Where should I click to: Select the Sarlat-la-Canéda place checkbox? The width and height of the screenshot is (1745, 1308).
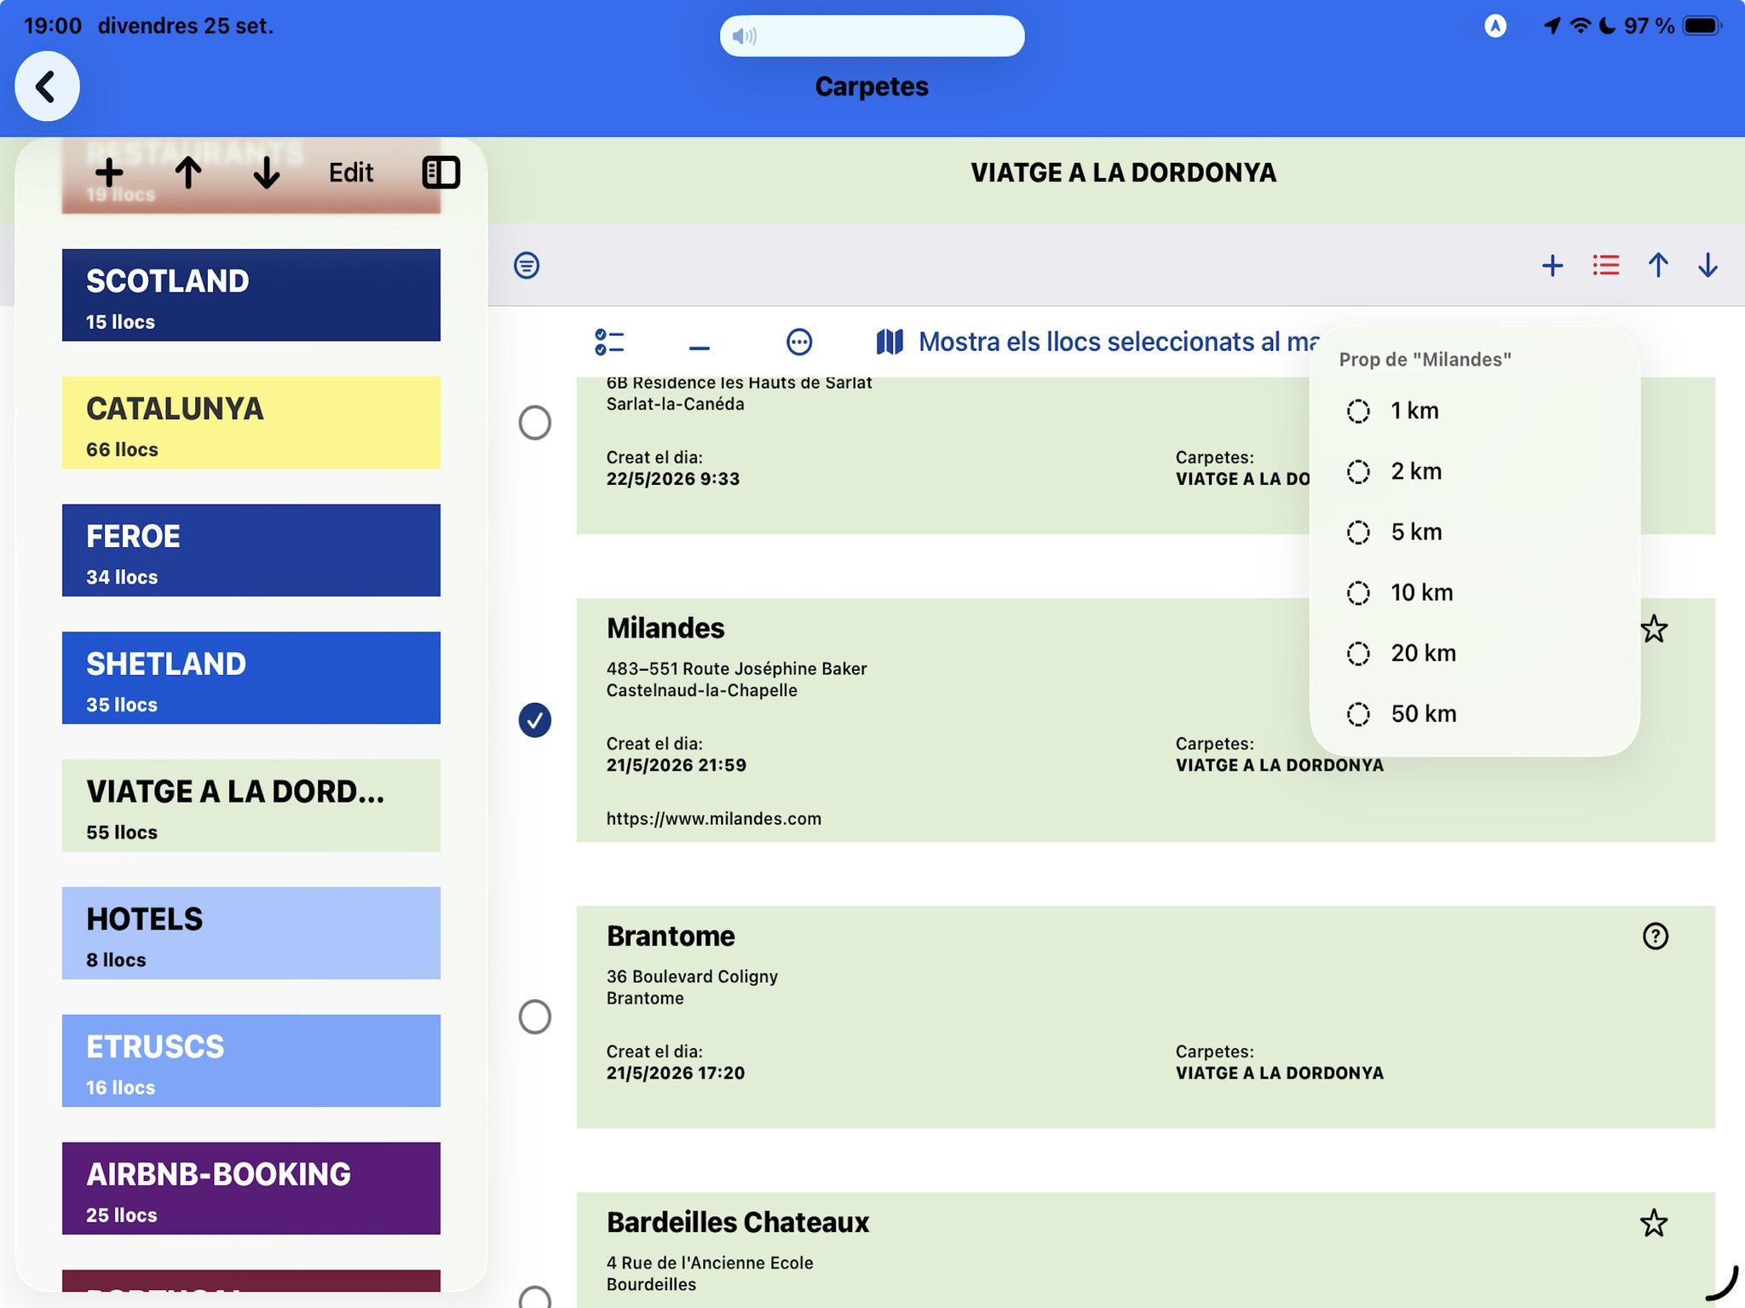coord(535,423)
